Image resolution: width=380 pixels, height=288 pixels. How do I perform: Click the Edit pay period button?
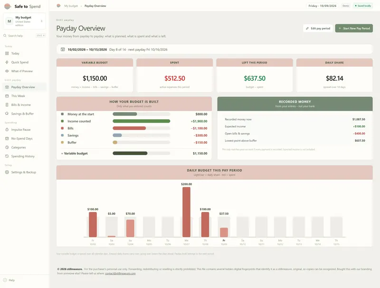(x=318, y=29)
